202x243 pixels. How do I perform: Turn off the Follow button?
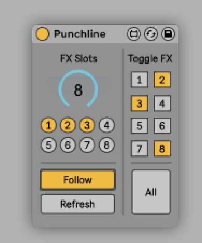(78, 180)
